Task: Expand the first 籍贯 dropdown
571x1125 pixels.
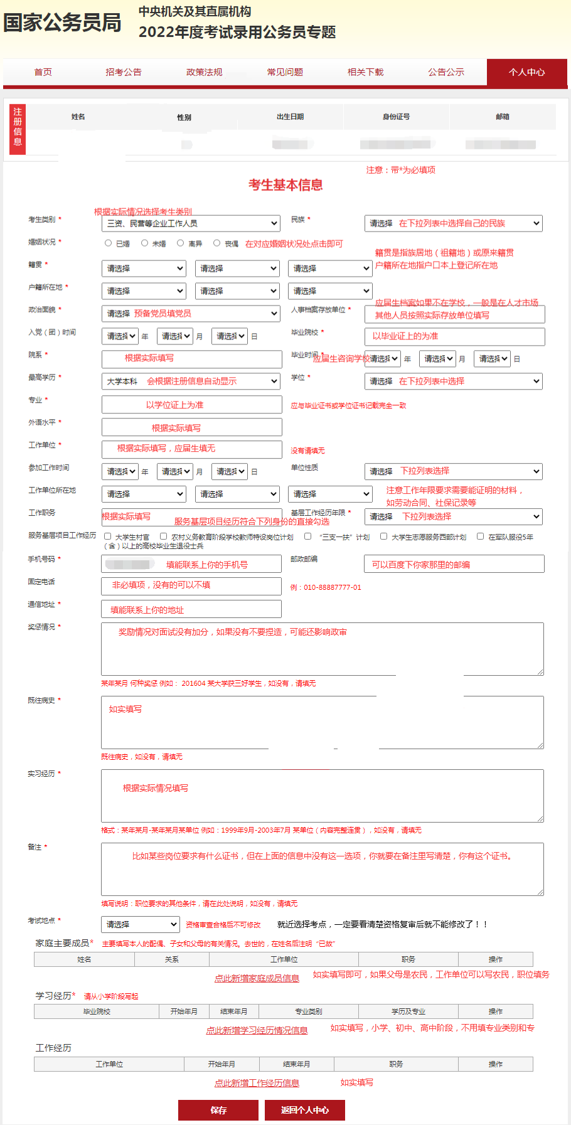Action: (144, 269)
